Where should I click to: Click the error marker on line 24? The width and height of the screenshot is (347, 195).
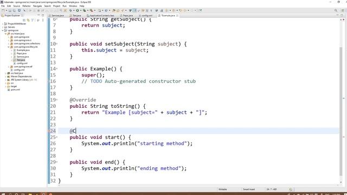click(x=49, y=131)
